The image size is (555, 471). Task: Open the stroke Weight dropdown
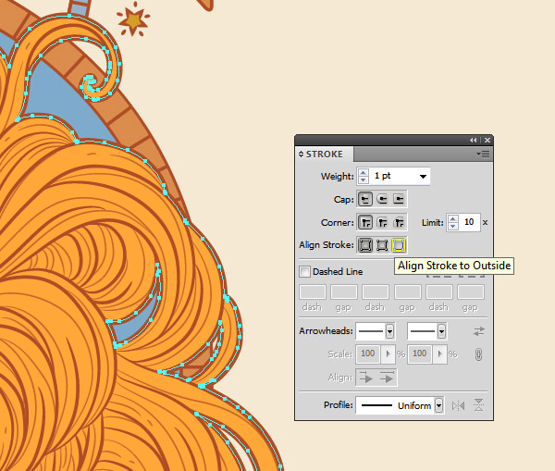pos(423,176)
